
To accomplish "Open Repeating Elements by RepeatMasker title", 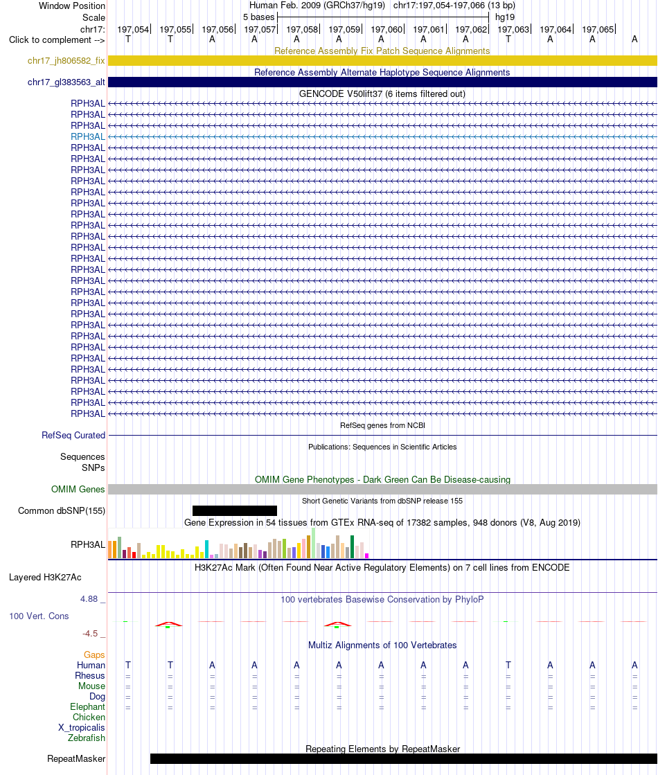I will coord(382,749).
